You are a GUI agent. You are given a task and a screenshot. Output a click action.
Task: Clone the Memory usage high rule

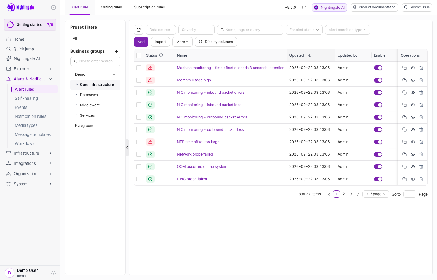click(x=404, y=80)
